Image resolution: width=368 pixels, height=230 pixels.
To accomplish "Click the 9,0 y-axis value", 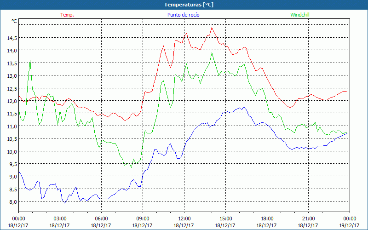I will pos(13,177).
